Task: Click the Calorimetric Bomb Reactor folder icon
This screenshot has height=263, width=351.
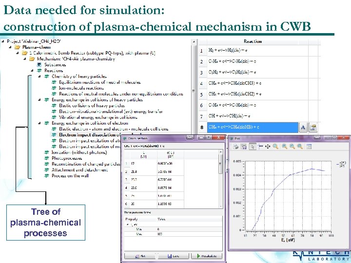Action: pos(25,53)
